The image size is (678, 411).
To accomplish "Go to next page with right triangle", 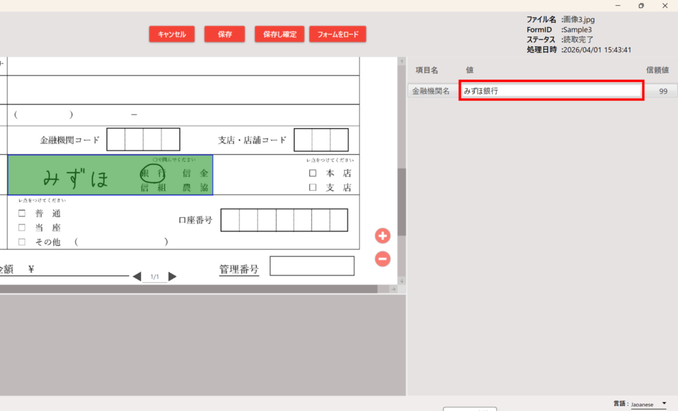I will 172,277.
